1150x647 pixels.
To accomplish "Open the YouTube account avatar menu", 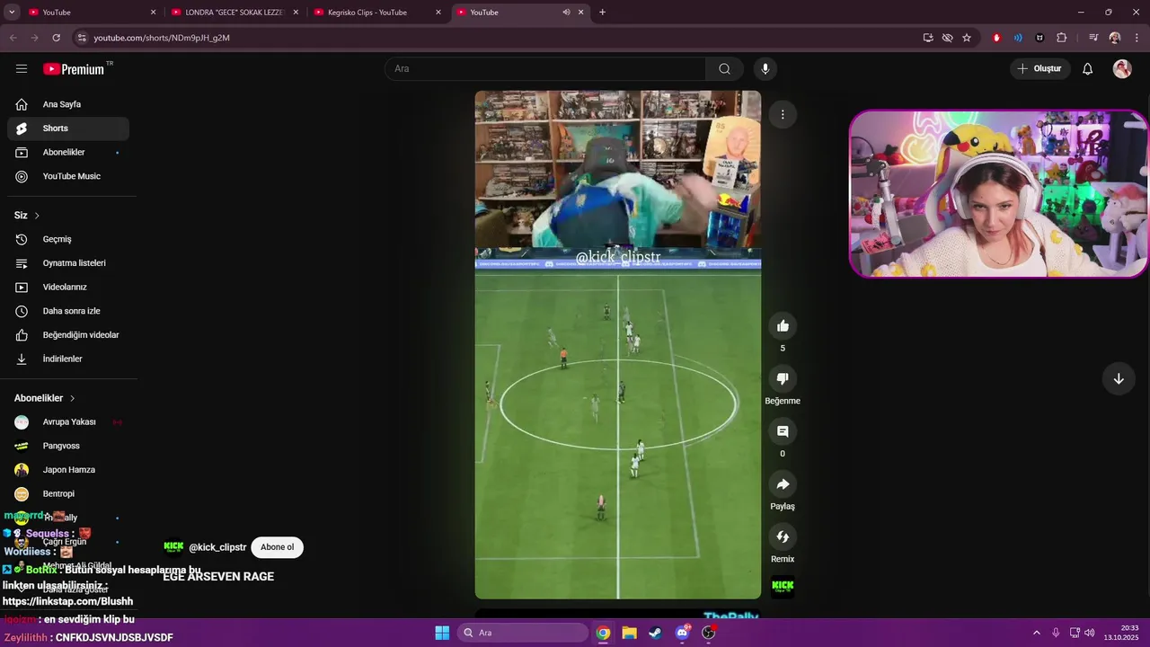I will [1122, 68].
